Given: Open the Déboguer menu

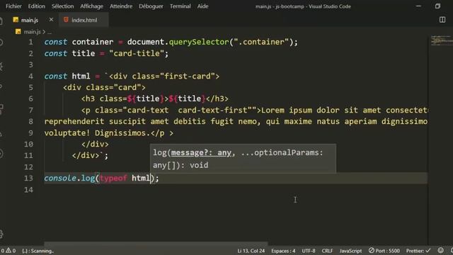Looking at the screenshot, I should pos(151,6).
